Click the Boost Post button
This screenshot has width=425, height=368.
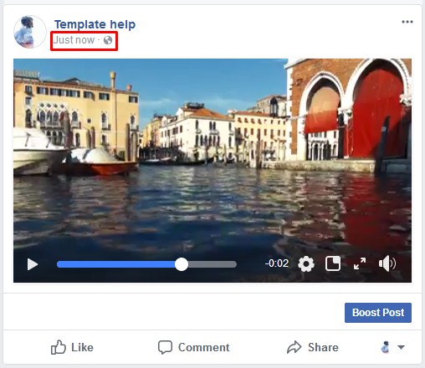pyautogui.click(x=378, y=313)
